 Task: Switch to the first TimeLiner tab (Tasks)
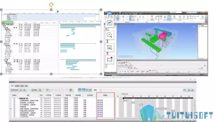(12, 86)
